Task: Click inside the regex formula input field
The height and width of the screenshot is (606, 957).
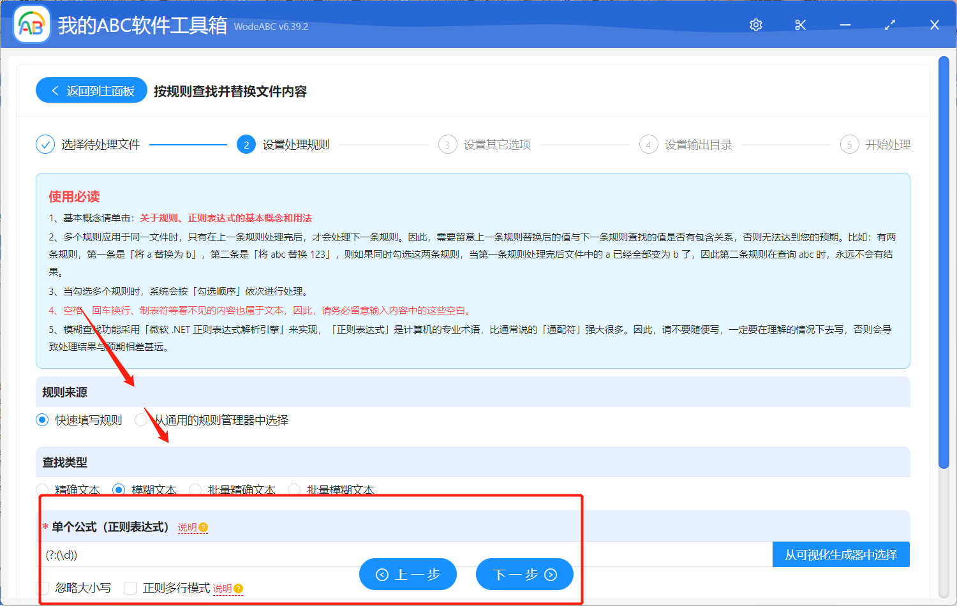Action: point(191,554)
